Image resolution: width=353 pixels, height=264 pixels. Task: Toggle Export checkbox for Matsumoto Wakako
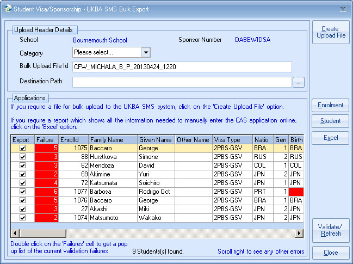[x=22, y=218]
